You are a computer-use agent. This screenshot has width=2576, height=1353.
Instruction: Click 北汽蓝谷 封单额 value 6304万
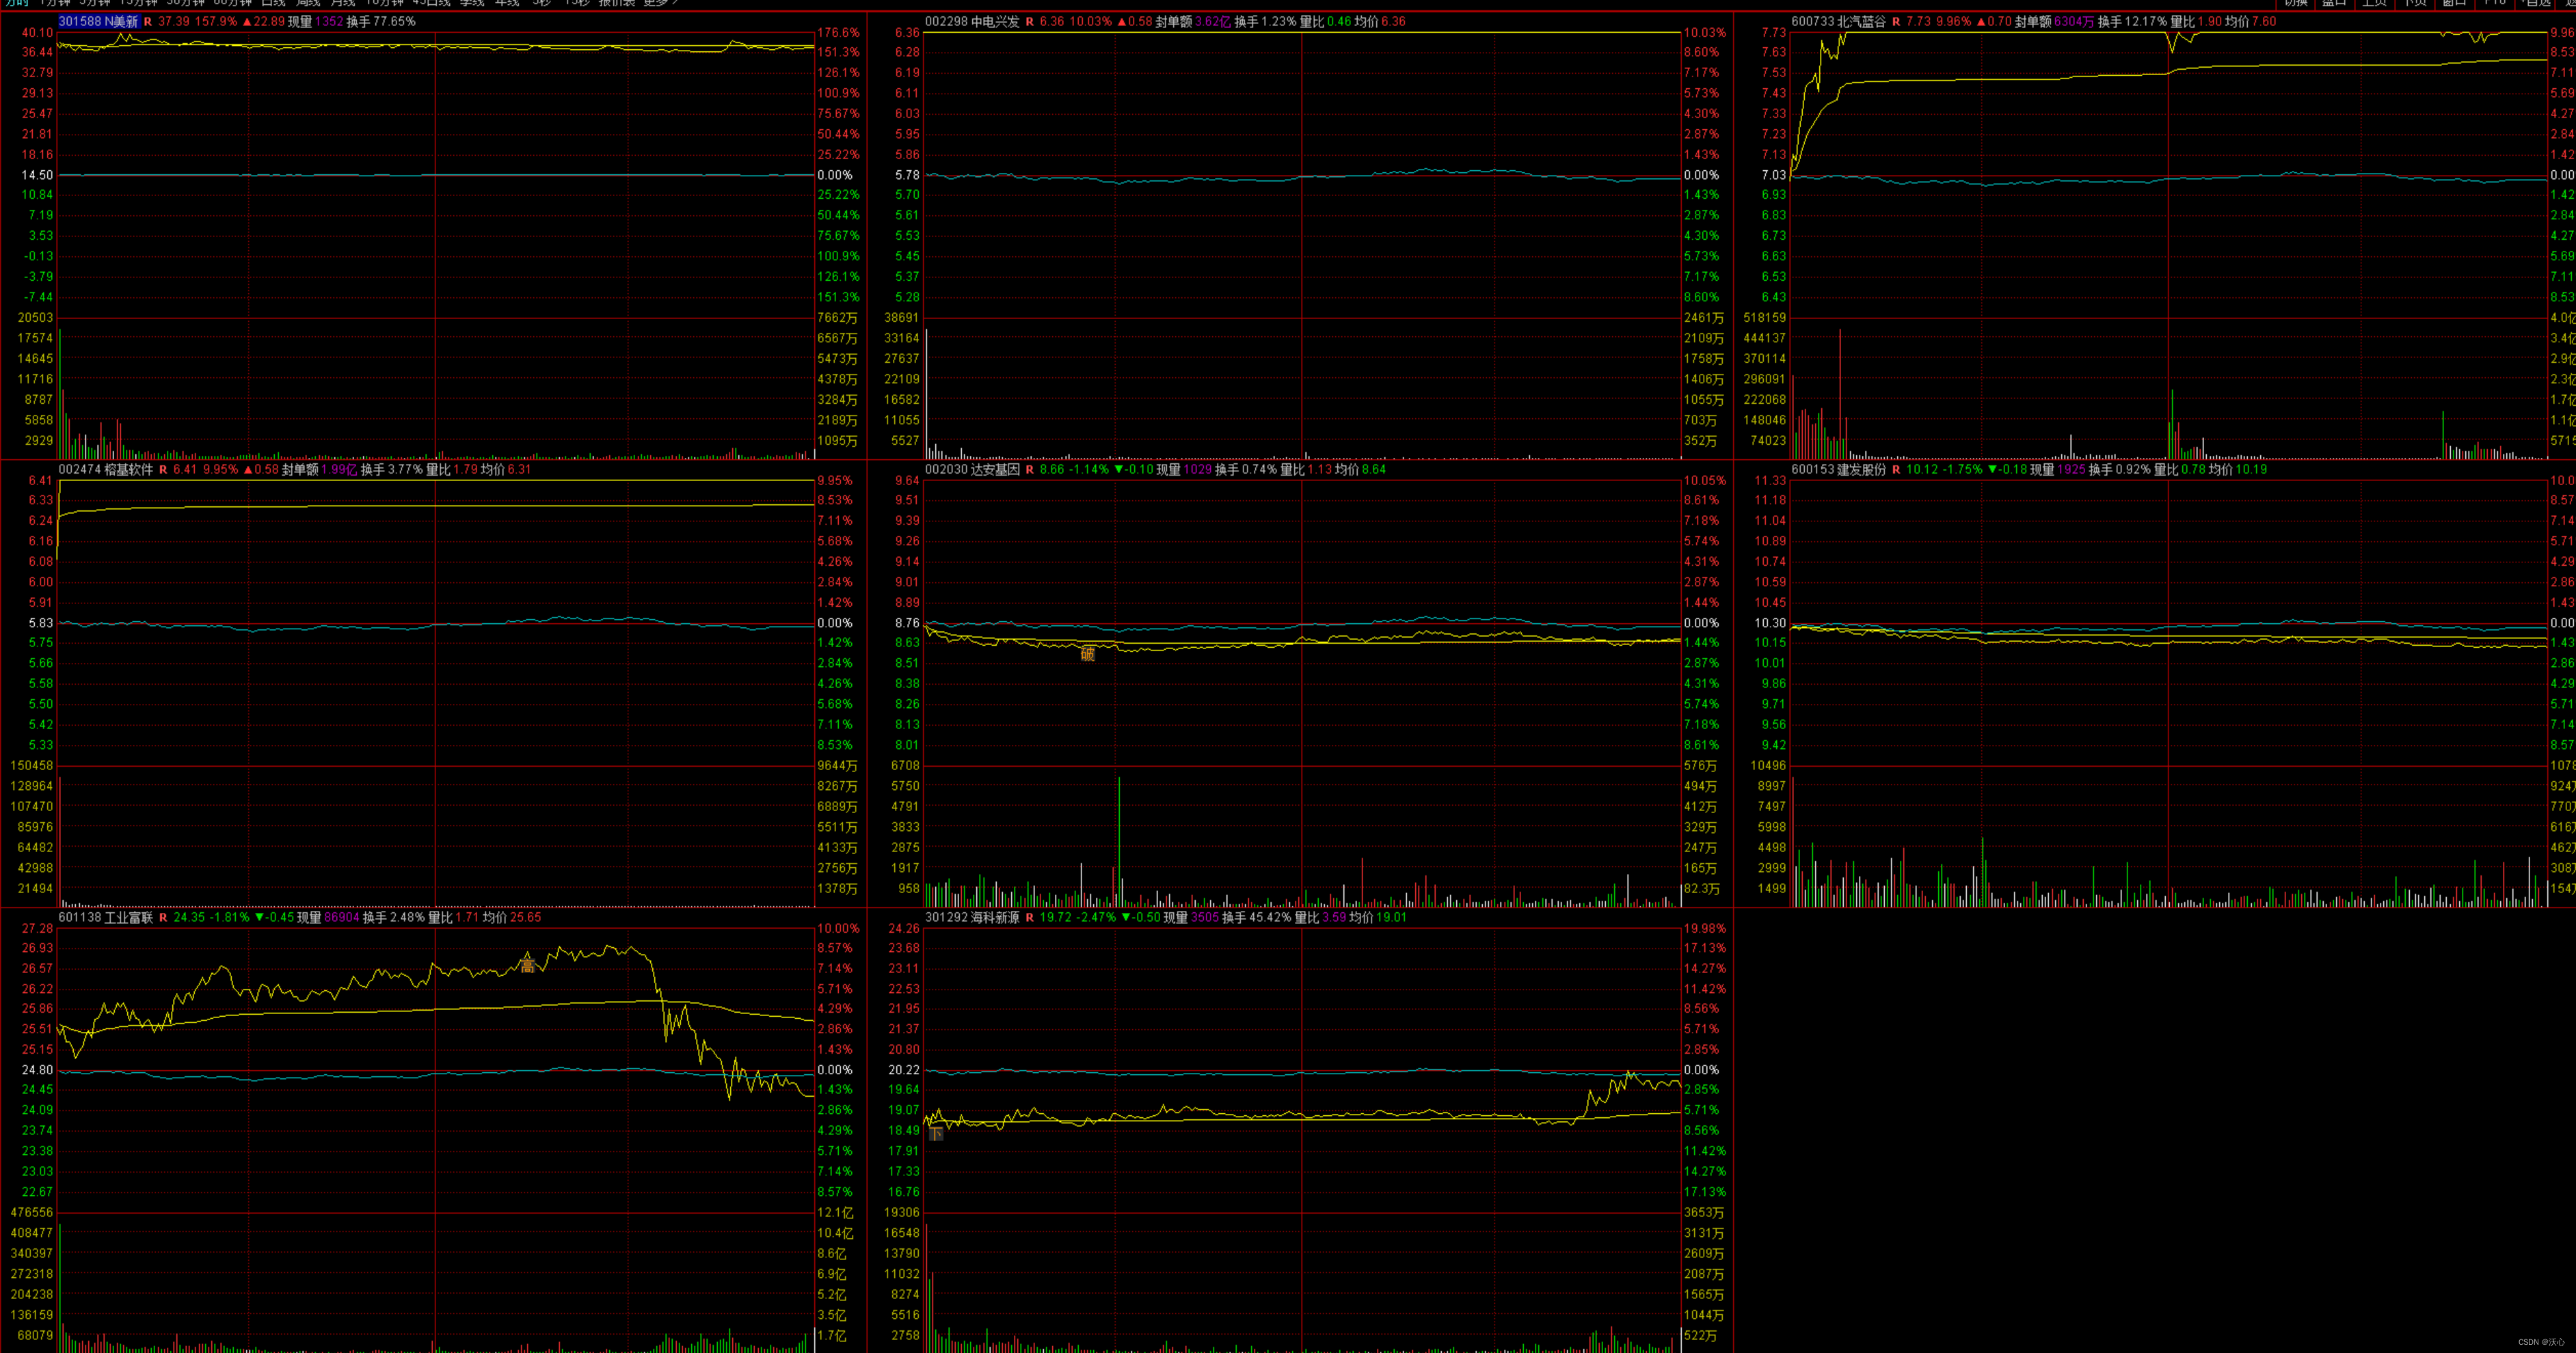[2074, 21]
